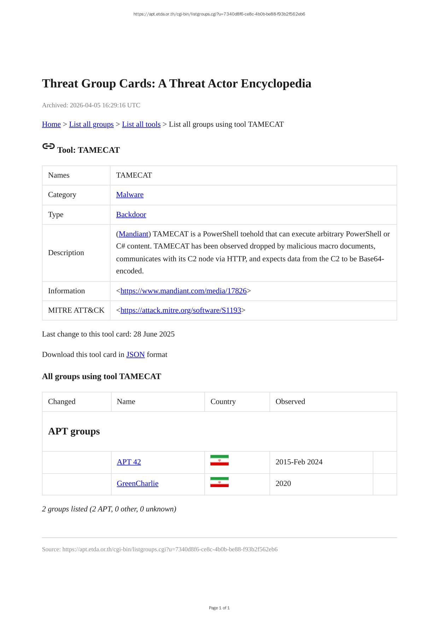Image resolution: width=439 pixels, height=622 pixels.
Task: Click the permalink chain icon beside Tool: TAMECAT
Action: [48, 146]
